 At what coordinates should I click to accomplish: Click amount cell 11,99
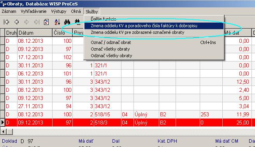coord(237,114)
